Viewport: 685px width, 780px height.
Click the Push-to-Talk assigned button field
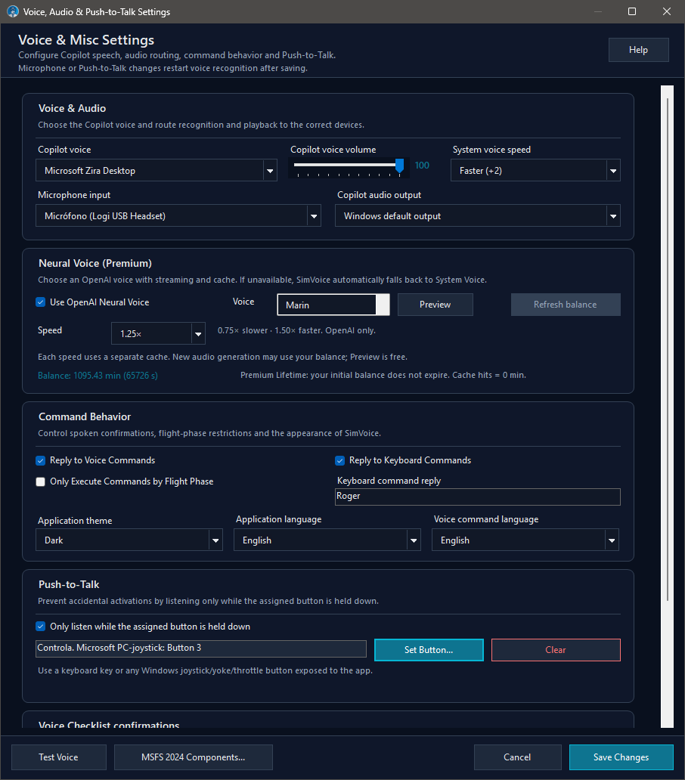pyautogui.click(x=201, y=648)
